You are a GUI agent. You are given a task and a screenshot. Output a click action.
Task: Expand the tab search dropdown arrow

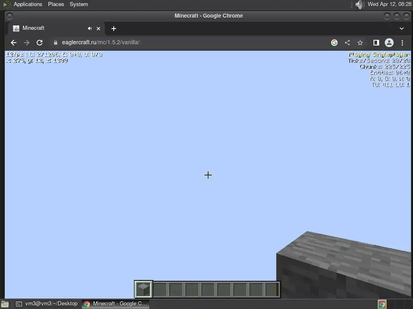pos(402,29)
